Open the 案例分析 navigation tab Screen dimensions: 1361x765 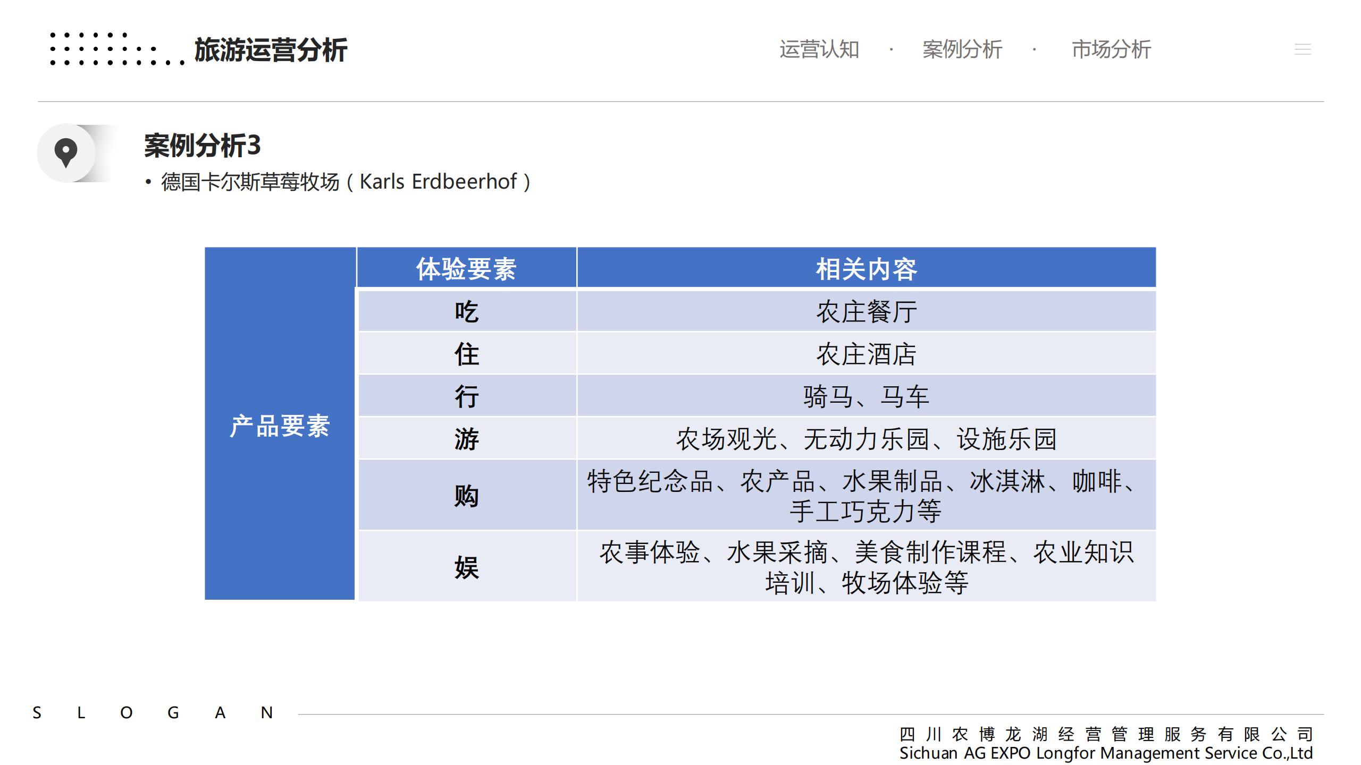coord(962,49)
